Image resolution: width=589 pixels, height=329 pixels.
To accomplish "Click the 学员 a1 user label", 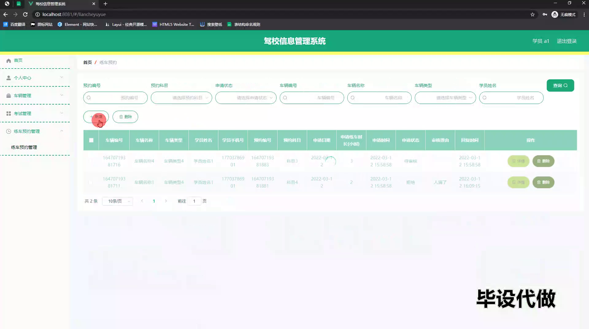I will pos(541,41).
